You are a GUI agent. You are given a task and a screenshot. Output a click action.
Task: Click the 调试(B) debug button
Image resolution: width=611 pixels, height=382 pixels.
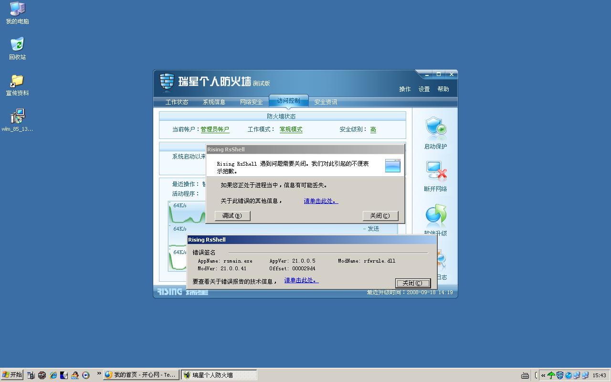pyautogui.click(x=232, y=216)
